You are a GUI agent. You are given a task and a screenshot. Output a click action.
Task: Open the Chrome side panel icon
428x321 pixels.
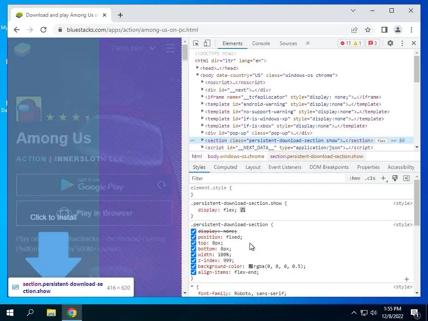(385, 30)
